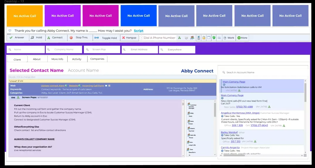Open the highlighted Main Comany Page link
This screenshot has height=168, width=315.
[234, 82]
